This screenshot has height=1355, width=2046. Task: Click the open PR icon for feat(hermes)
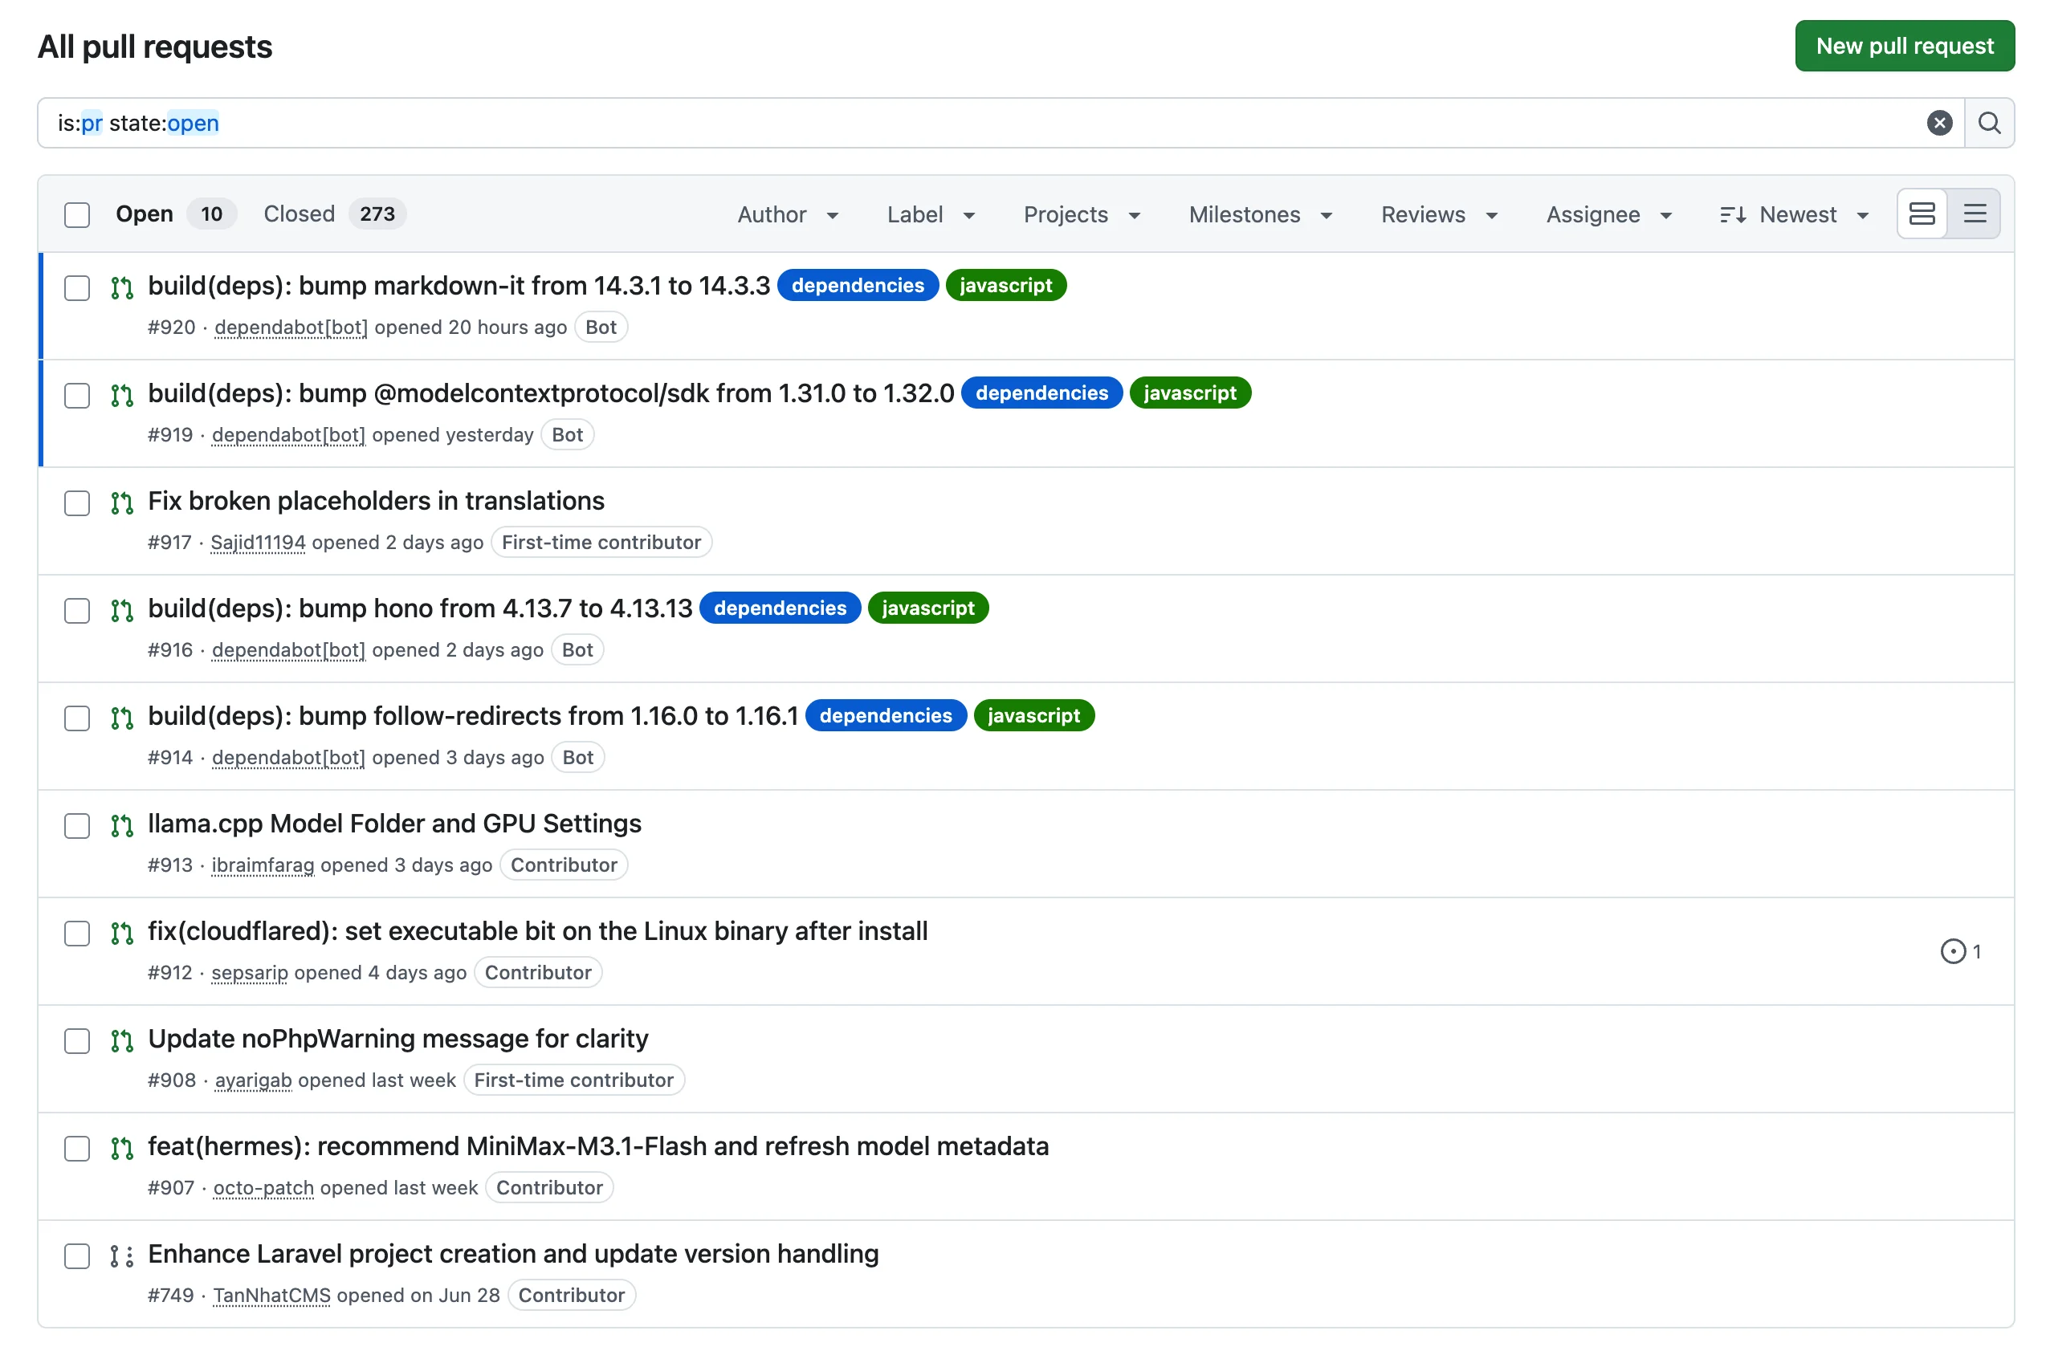click(x=122, y=1149)
